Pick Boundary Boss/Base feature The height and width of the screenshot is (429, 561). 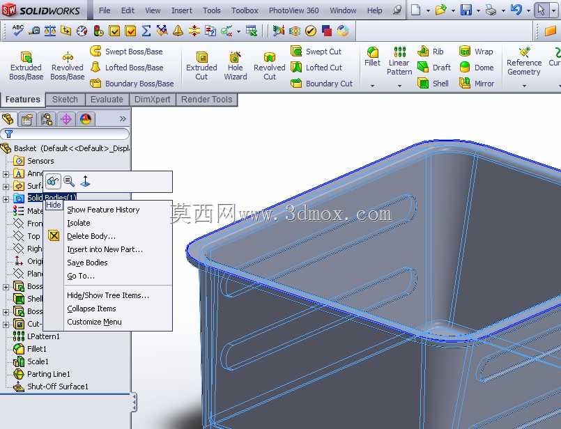(132, 84)
